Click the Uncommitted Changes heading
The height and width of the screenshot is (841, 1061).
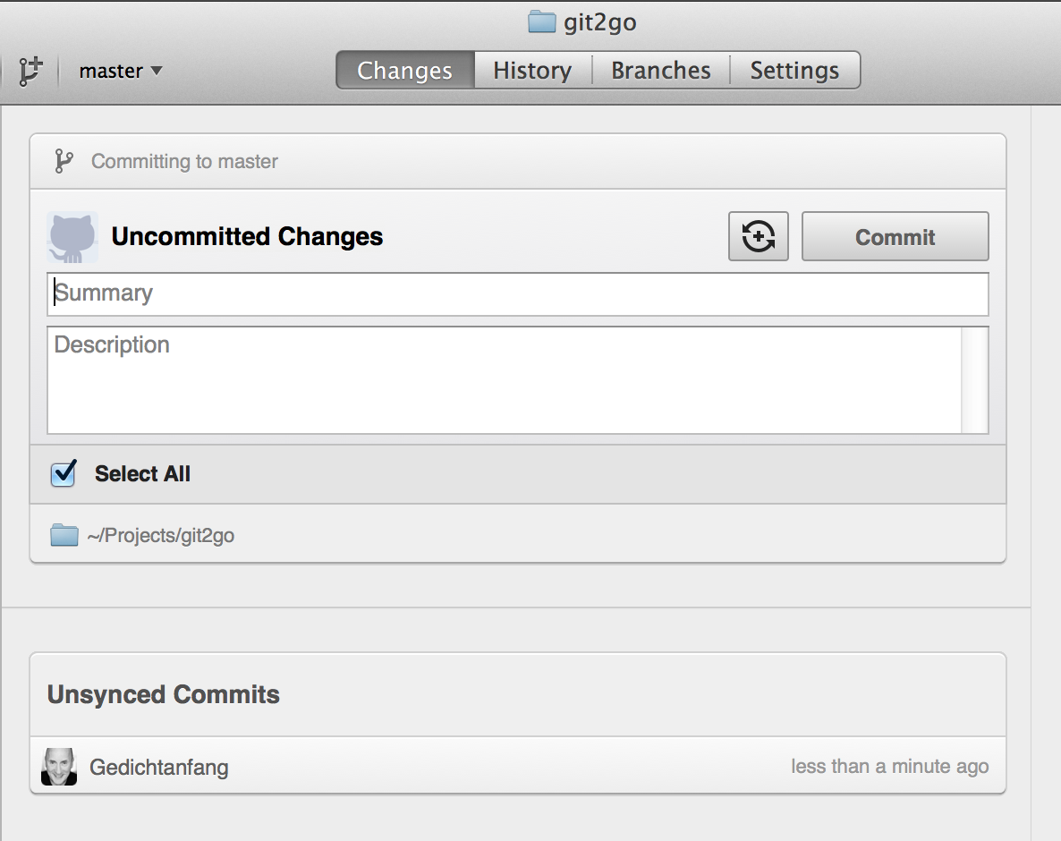tap(247, 236)
